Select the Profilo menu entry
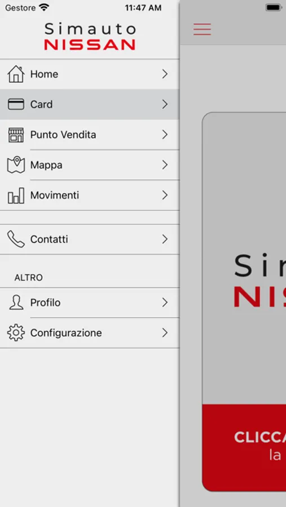This screenshot has width=286, height=507. coord(89,303)
